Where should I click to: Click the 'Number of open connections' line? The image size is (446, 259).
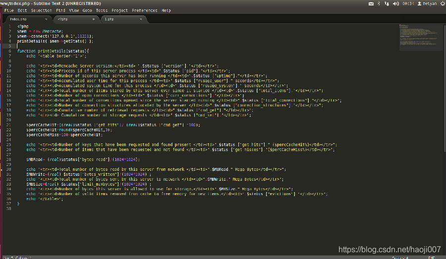click(135, 95)
